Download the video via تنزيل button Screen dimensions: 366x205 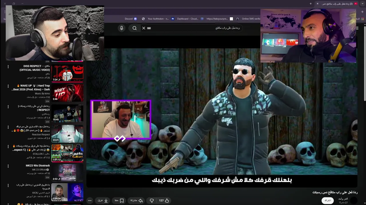pyautogui.click(x=103, y=200)
